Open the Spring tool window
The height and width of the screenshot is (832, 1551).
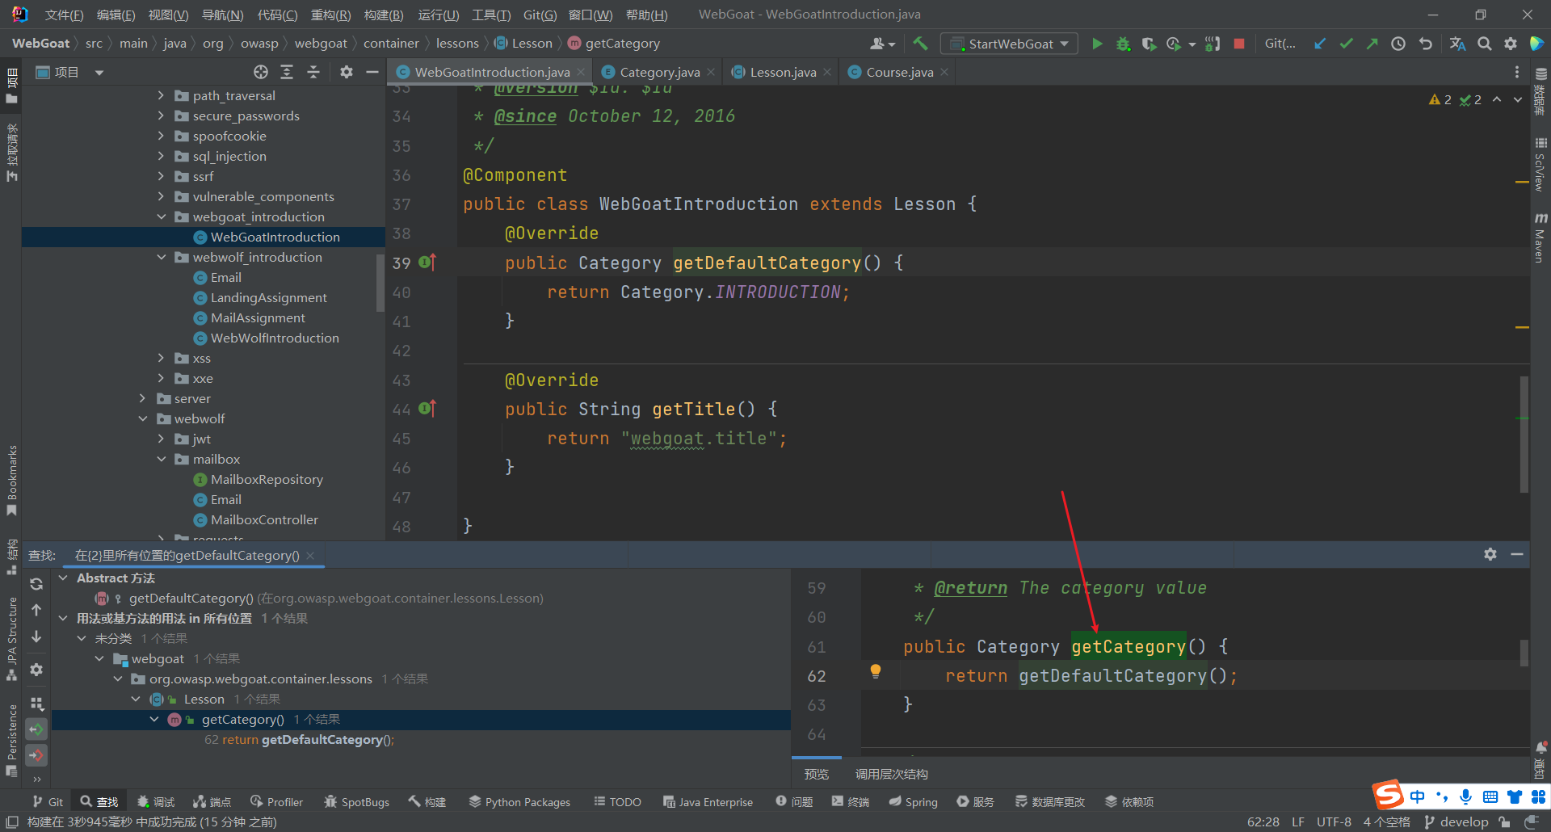click(x=914, y=801)
